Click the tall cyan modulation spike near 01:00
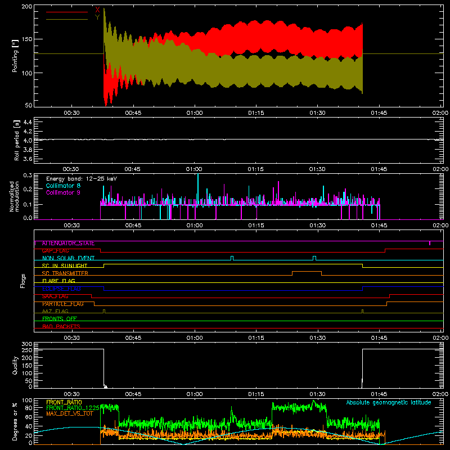Screen dimensions: 450x450 click(198, 189)
